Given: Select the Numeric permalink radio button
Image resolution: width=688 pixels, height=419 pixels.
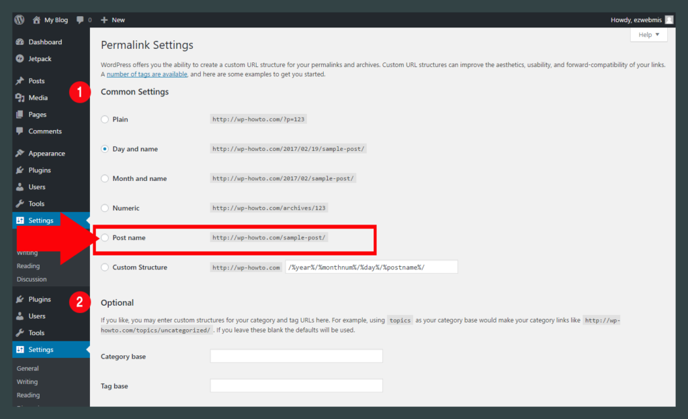Looking at the screenshot, I should click(105, 208).
